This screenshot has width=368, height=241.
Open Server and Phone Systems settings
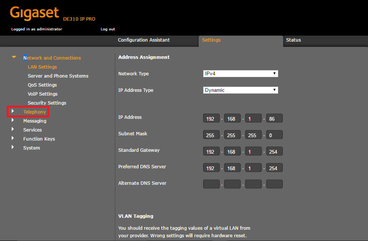point(58,76)
